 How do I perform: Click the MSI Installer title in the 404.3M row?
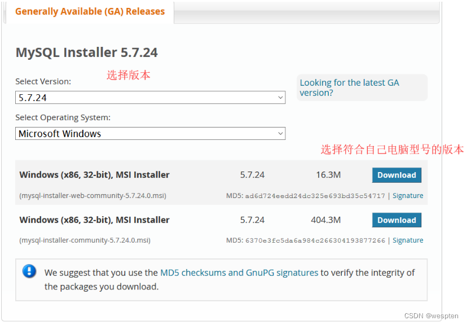pyautogui.click(x=94, y=220)
